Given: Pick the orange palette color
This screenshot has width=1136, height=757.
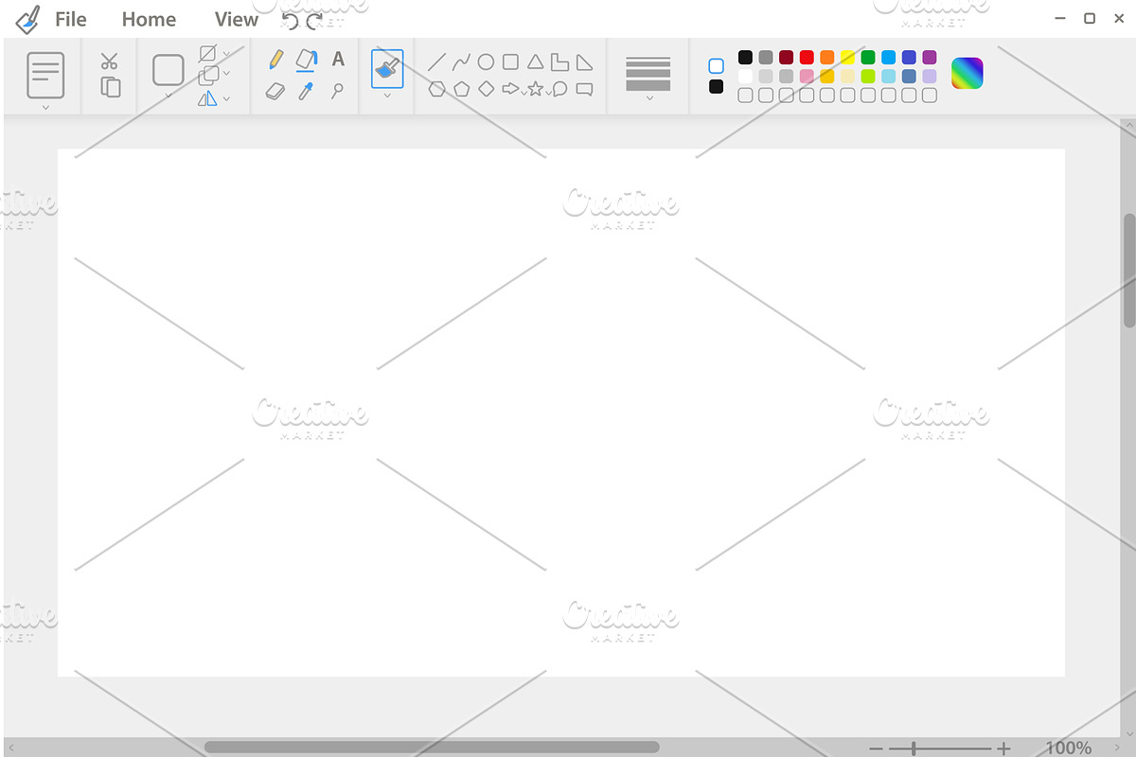Looking at the screenshot, I should coord(827,58).
